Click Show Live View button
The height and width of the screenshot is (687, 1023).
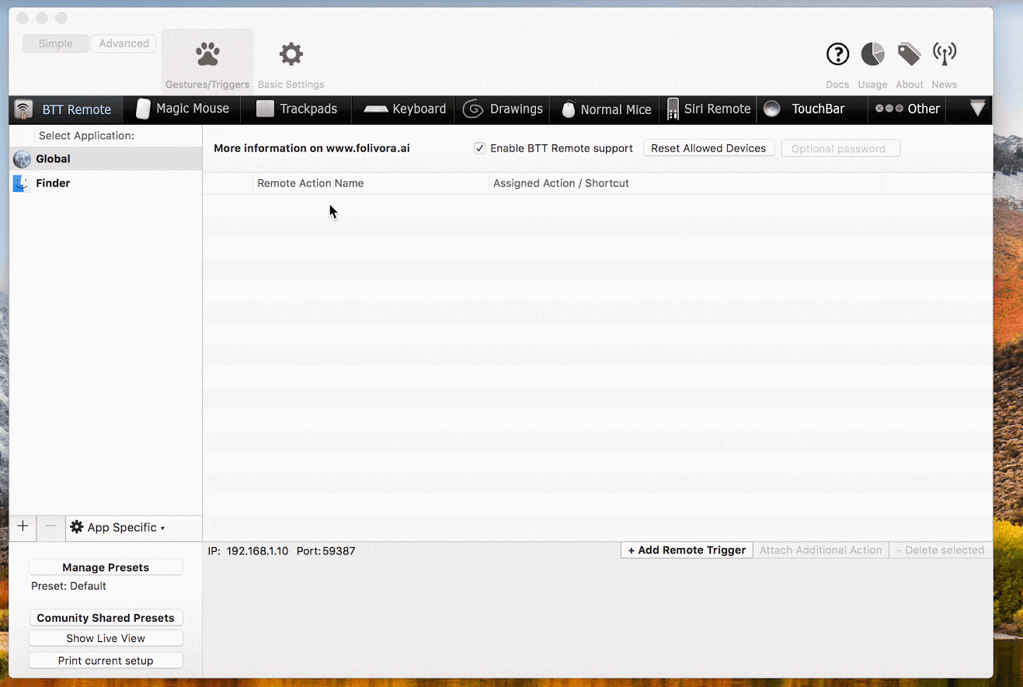tap(106, 638)
